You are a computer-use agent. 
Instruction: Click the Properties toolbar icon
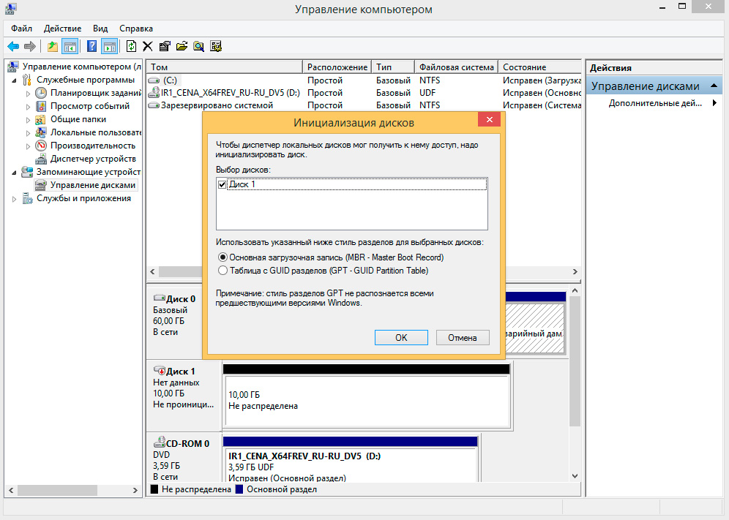(165, 46)
